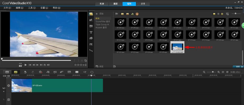Image resolution: width=244 pixels, height=105 pixels.
Task: Collapse the library folder panel arrow
Action: pyautogui.click(x=114, y=67)
